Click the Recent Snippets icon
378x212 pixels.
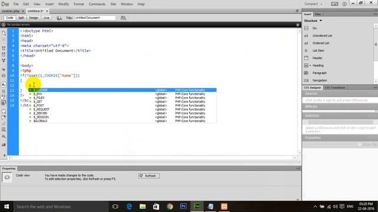4,130
